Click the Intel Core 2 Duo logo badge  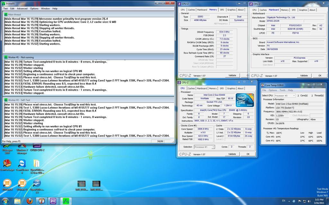pos(245,100)
